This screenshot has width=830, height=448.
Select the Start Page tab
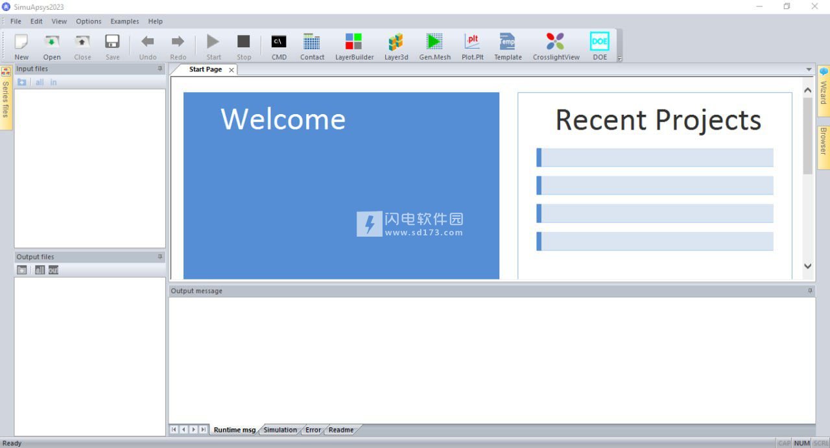205,69
